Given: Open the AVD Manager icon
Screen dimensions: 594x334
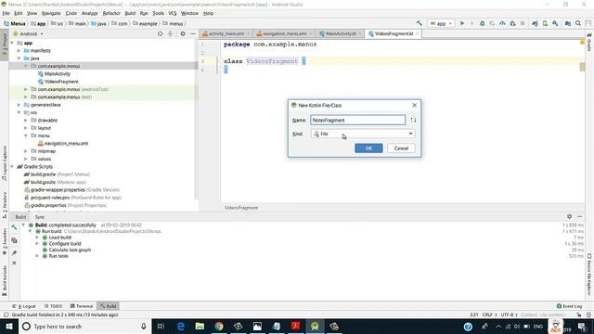Looking at the screenshot, I should click(x=545, y=23).
